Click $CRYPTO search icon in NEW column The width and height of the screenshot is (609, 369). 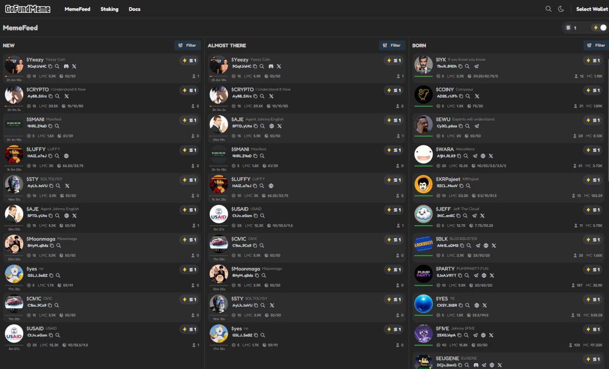pyautogui.click(x=58, y=96)
